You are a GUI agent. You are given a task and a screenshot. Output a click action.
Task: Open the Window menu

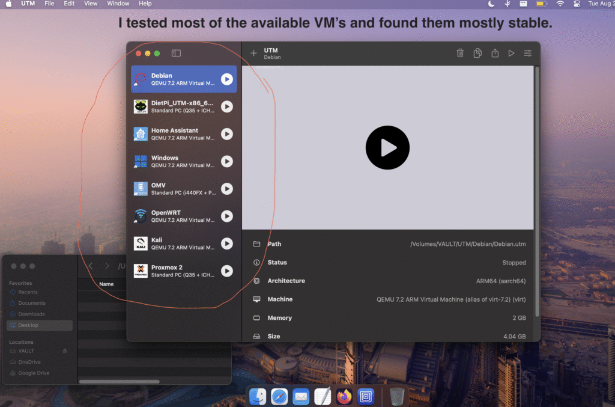click(x=118, y=4)
